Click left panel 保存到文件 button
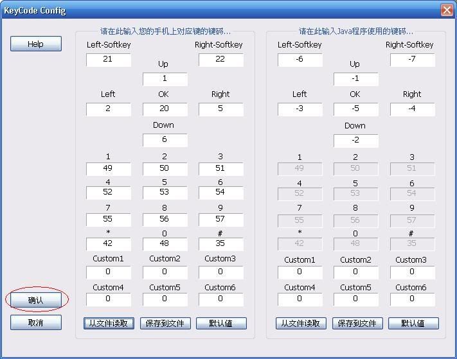 click(x=165, y=323)
